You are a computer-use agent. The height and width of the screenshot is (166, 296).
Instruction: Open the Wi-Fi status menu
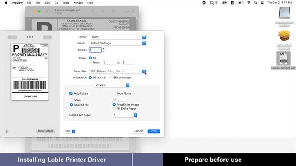pyautogui.click(x=249, y=3)
